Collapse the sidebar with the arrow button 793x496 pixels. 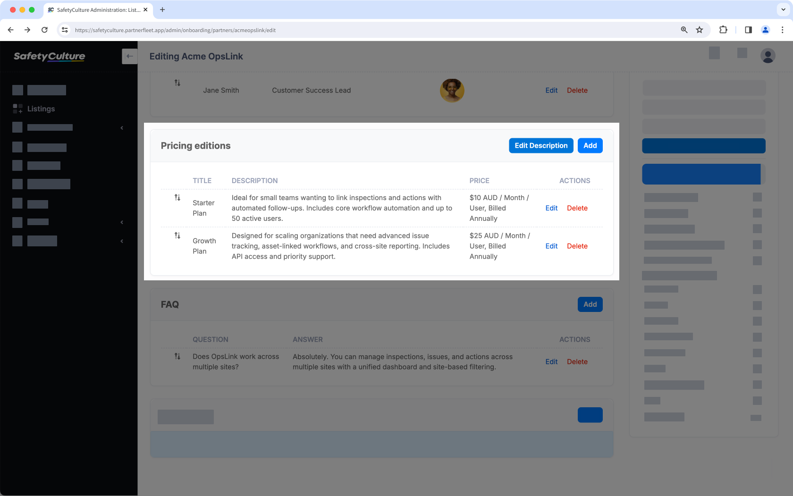pyautogui.click(x=129, y=56)
